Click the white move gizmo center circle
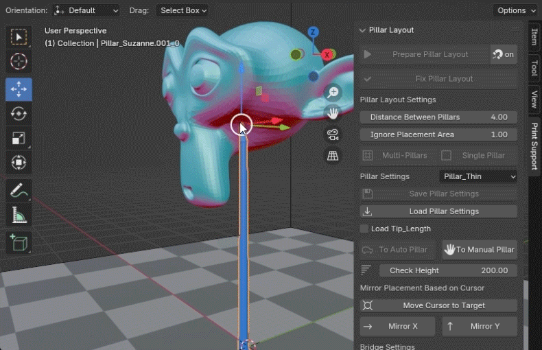This screenshot has width=542, height=350. (x=241, y=125)
